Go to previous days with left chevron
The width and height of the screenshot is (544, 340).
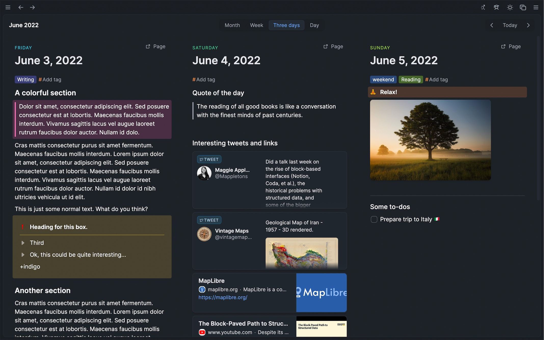coord(492,25)
